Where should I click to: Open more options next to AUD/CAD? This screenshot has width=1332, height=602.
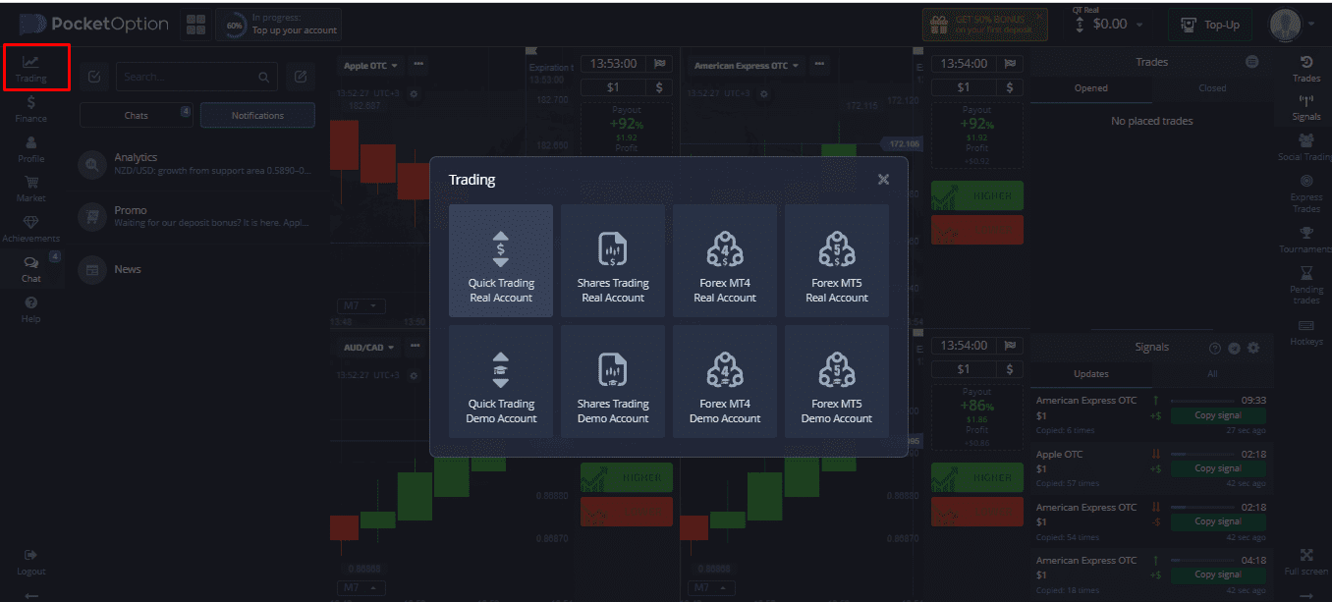(x=416, y=347)
